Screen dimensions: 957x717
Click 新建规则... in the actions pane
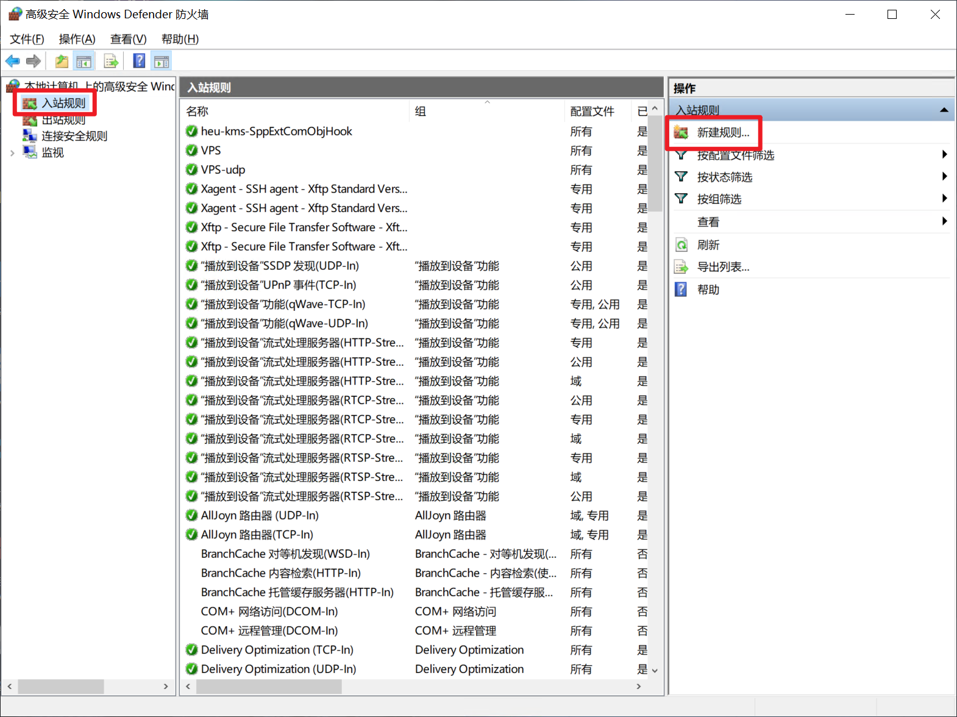(x=723, y=132)
